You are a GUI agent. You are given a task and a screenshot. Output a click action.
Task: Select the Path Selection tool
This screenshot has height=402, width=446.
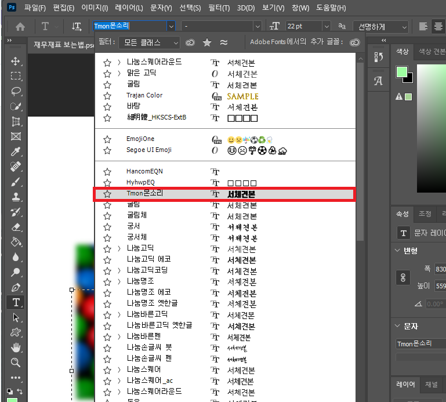[x=16, y=317]
